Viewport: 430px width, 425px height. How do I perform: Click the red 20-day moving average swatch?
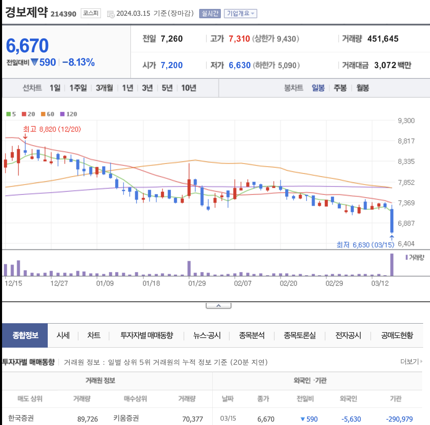(x=24, y=114)
